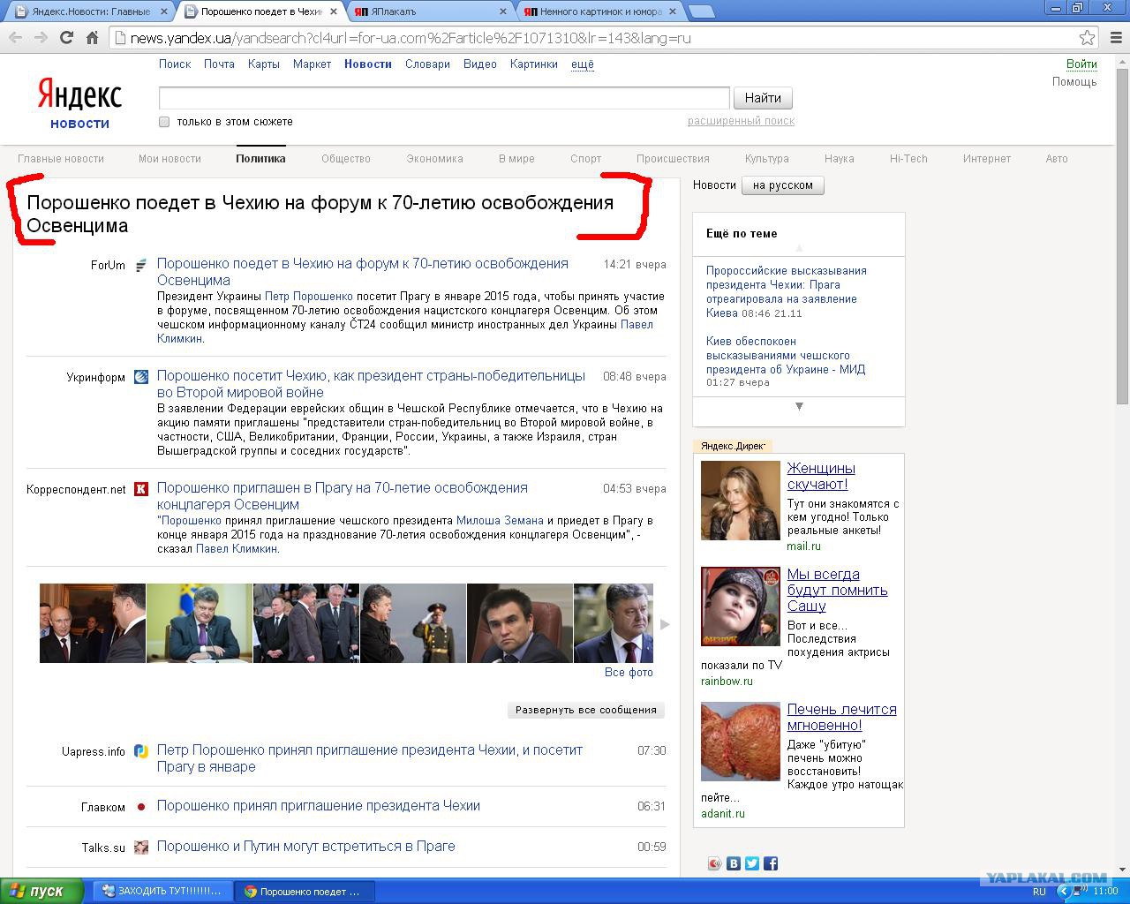The height and width of the screenshot is (904, 1130).
Task: Open the Putin handshake photo thumbnail
Action: pos(93,623)
